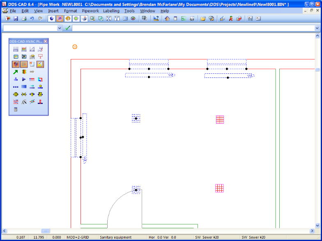Select the blue triangle reducer tool
Viewport: 322px width, 241px height.
24,80
